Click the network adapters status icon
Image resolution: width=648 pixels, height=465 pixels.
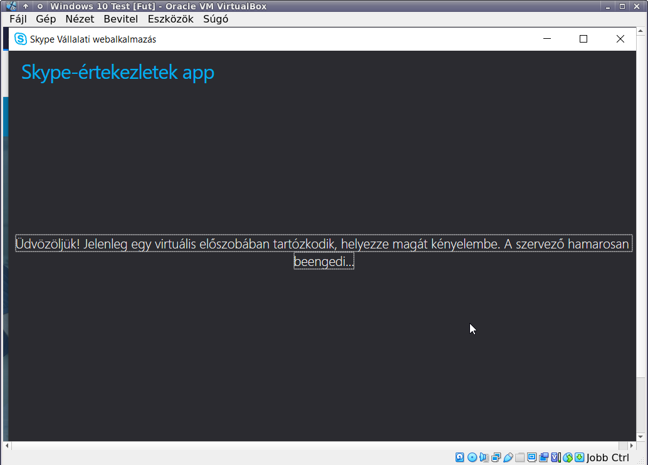click(496, 457)
